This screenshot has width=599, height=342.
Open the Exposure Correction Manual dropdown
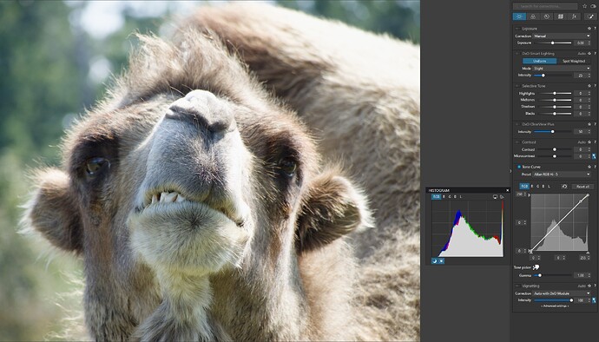[562, 36]
